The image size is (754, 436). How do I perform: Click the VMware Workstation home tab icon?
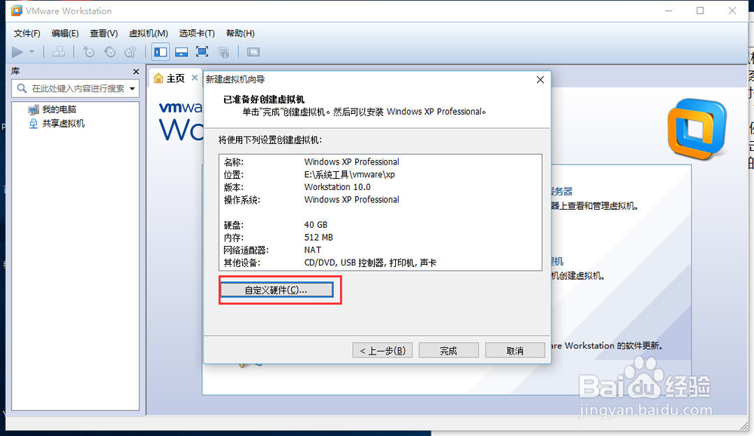(x=158, y=77)
